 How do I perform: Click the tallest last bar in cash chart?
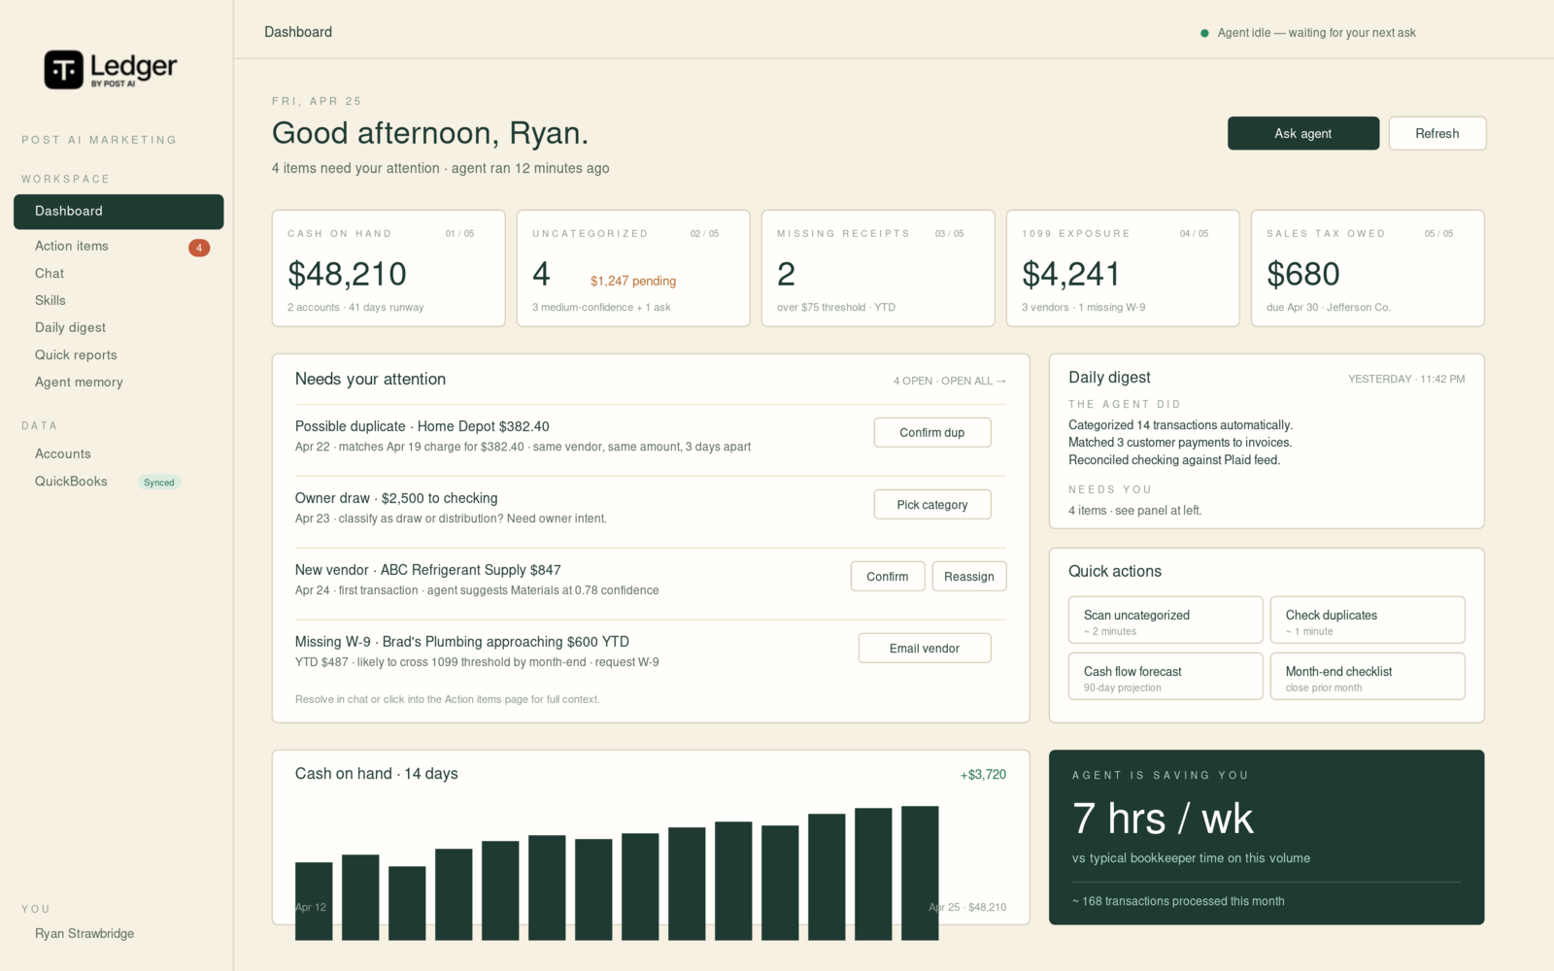pyautogui.click(x=920, y=873)
